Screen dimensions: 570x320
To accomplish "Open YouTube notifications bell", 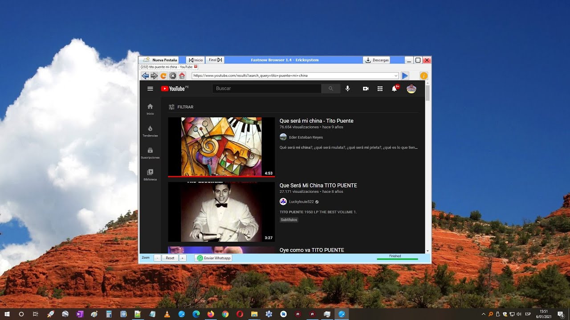I will [394, 88].
